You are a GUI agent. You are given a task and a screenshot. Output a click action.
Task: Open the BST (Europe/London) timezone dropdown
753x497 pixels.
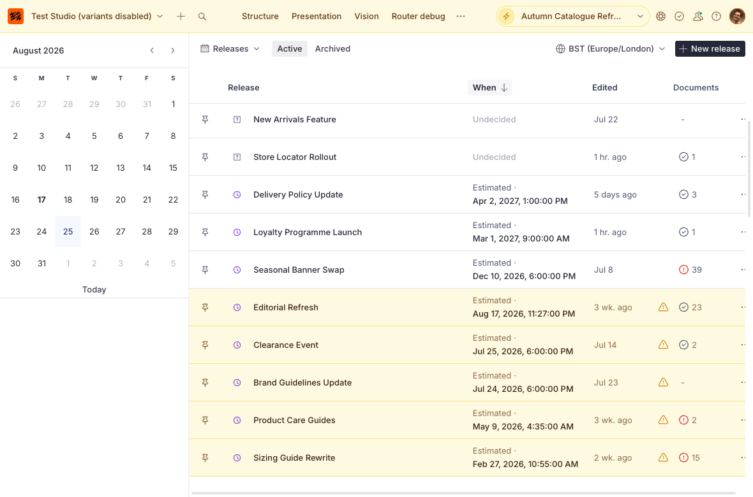coord(610,49)
